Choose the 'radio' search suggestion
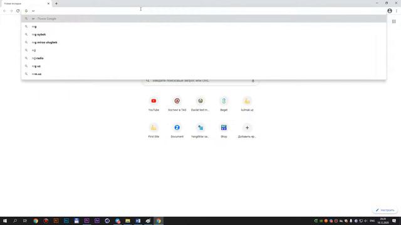The image size is (401, 225). pos(204,58)
